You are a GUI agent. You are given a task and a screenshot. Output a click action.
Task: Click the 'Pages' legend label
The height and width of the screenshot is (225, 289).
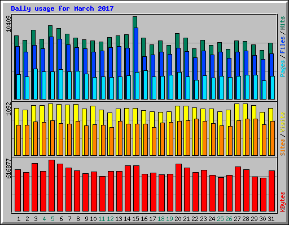pyautogui.click(x=283, y=69)
